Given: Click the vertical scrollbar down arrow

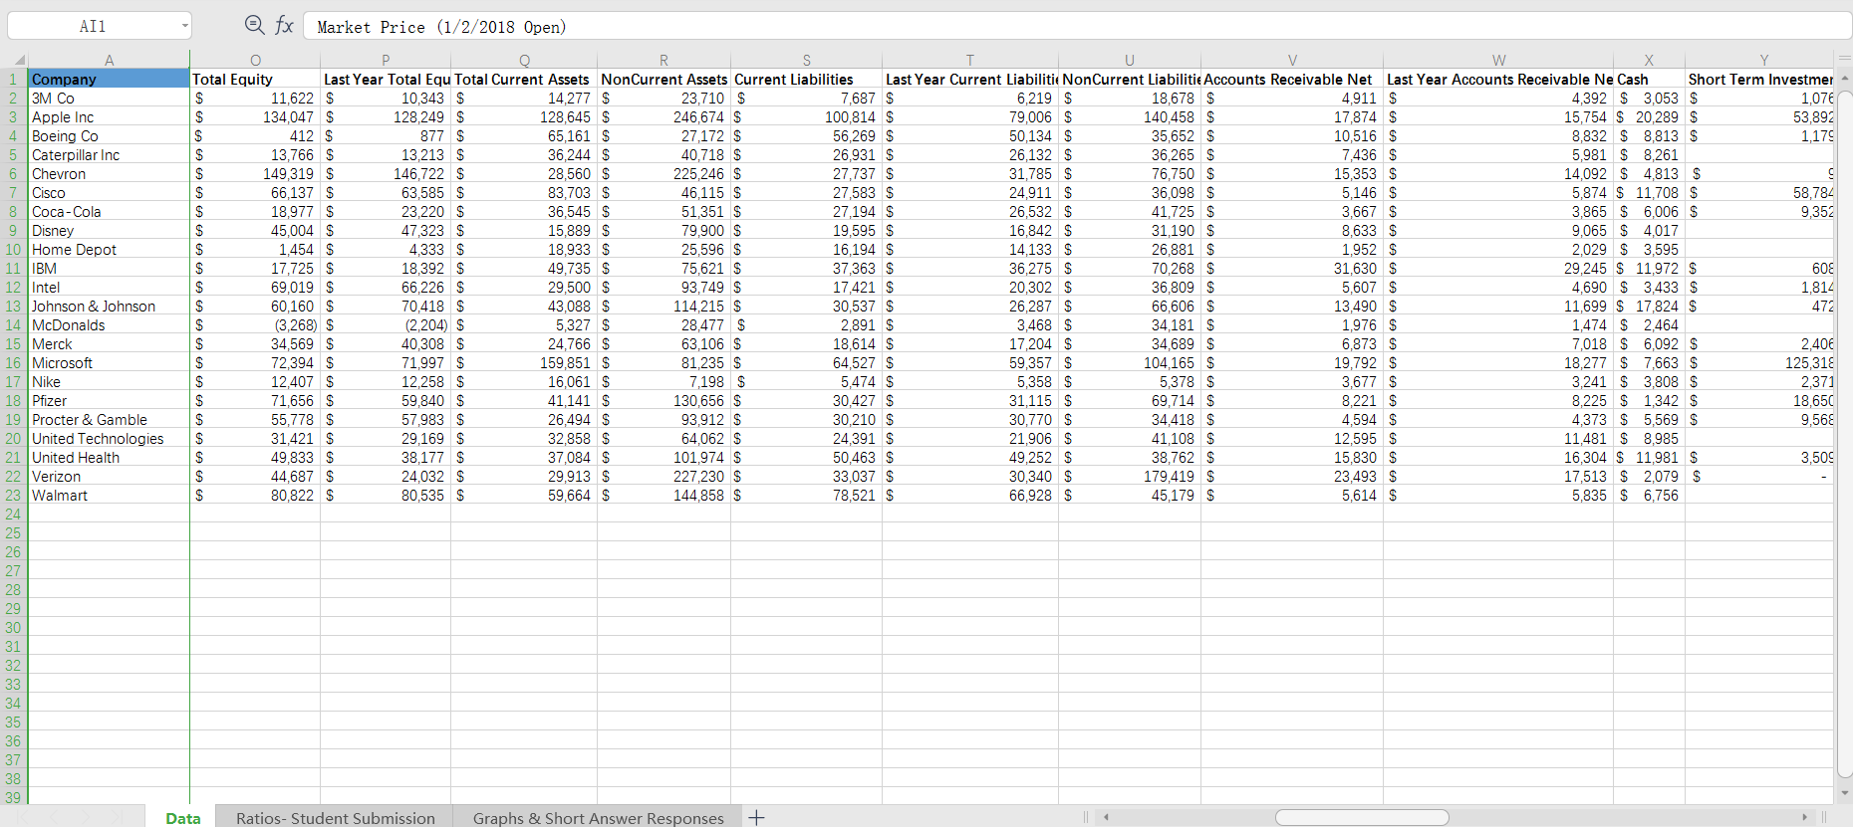Looking at the screenshot, I should (x=1843, y=793).
